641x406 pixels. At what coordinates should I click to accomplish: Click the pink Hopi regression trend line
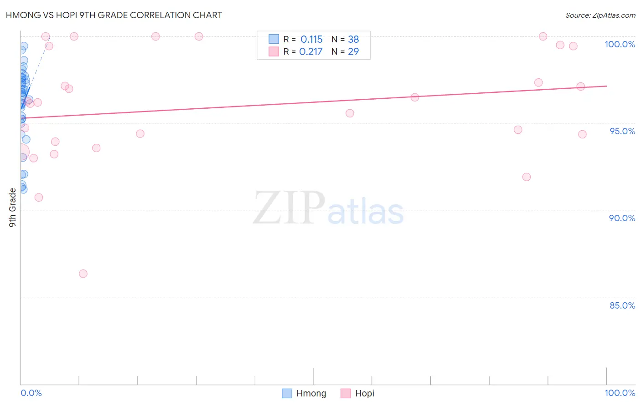click(314, 102)
